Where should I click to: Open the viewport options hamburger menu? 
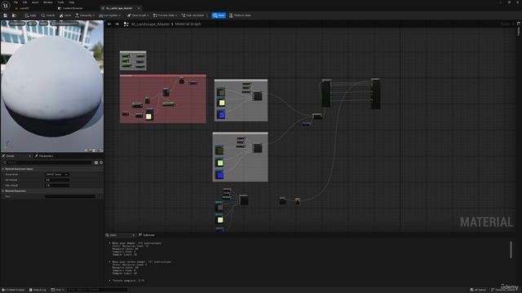[4, 24]
